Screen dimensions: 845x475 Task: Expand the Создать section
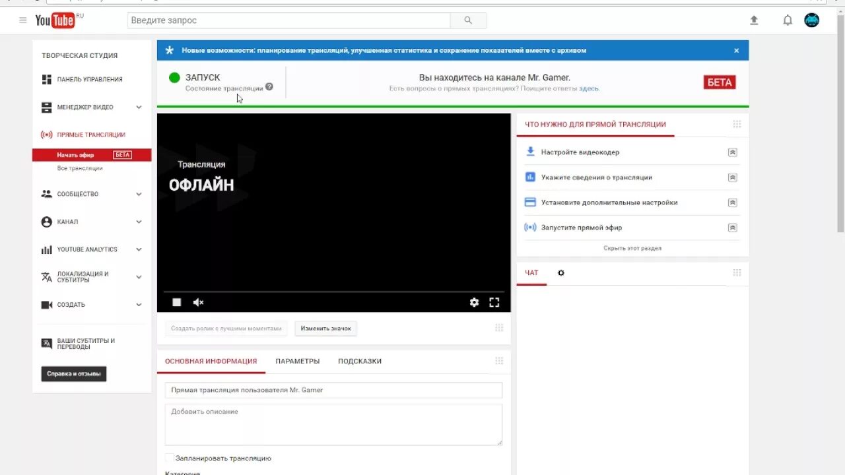coord(139,305)
